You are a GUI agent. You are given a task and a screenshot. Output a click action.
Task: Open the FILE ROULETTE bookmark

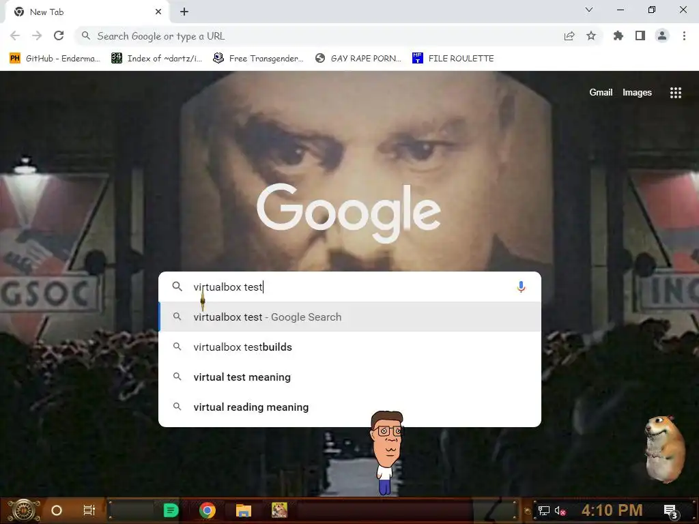coord(453,59)
